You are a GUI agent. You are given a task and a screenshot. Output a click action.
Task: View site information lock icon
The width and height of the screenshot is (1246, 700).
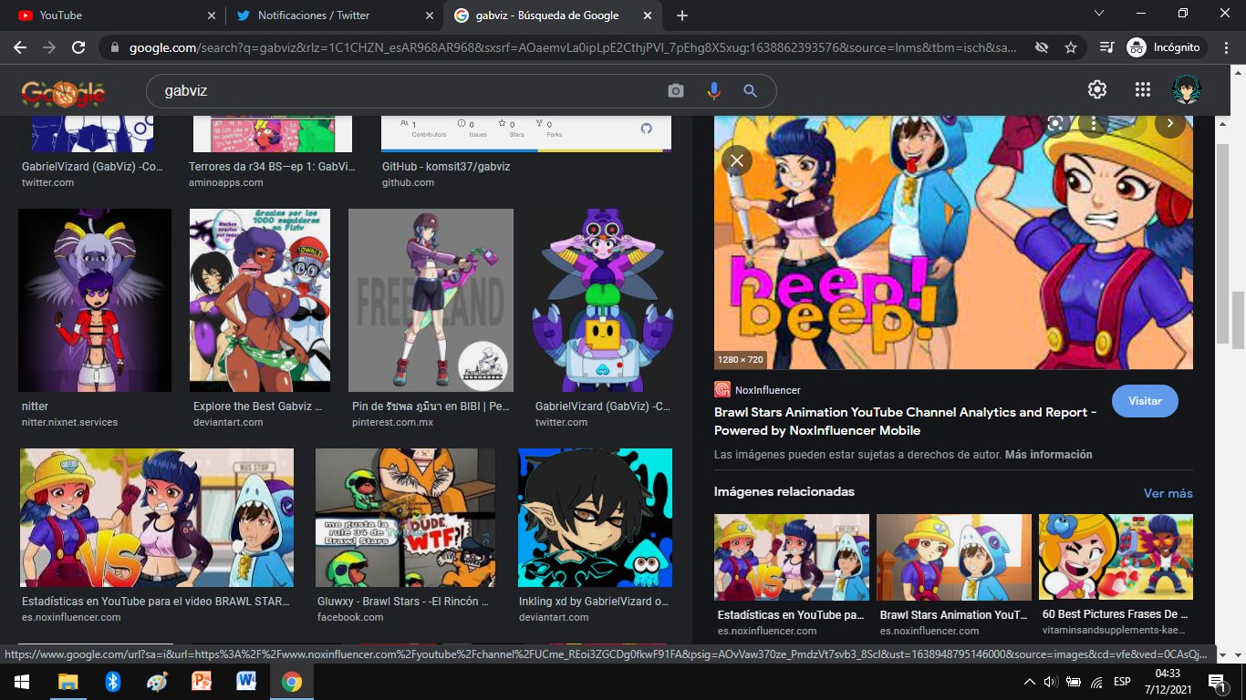click(114, 47)
